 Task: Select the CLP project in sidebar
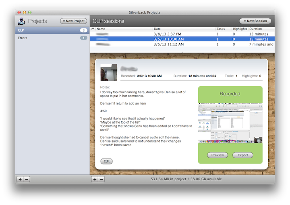[52, 30]
